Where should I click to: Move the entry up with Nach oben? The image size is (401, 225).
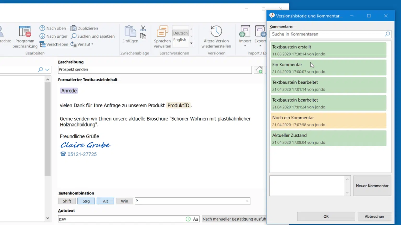tap(53, 28)
